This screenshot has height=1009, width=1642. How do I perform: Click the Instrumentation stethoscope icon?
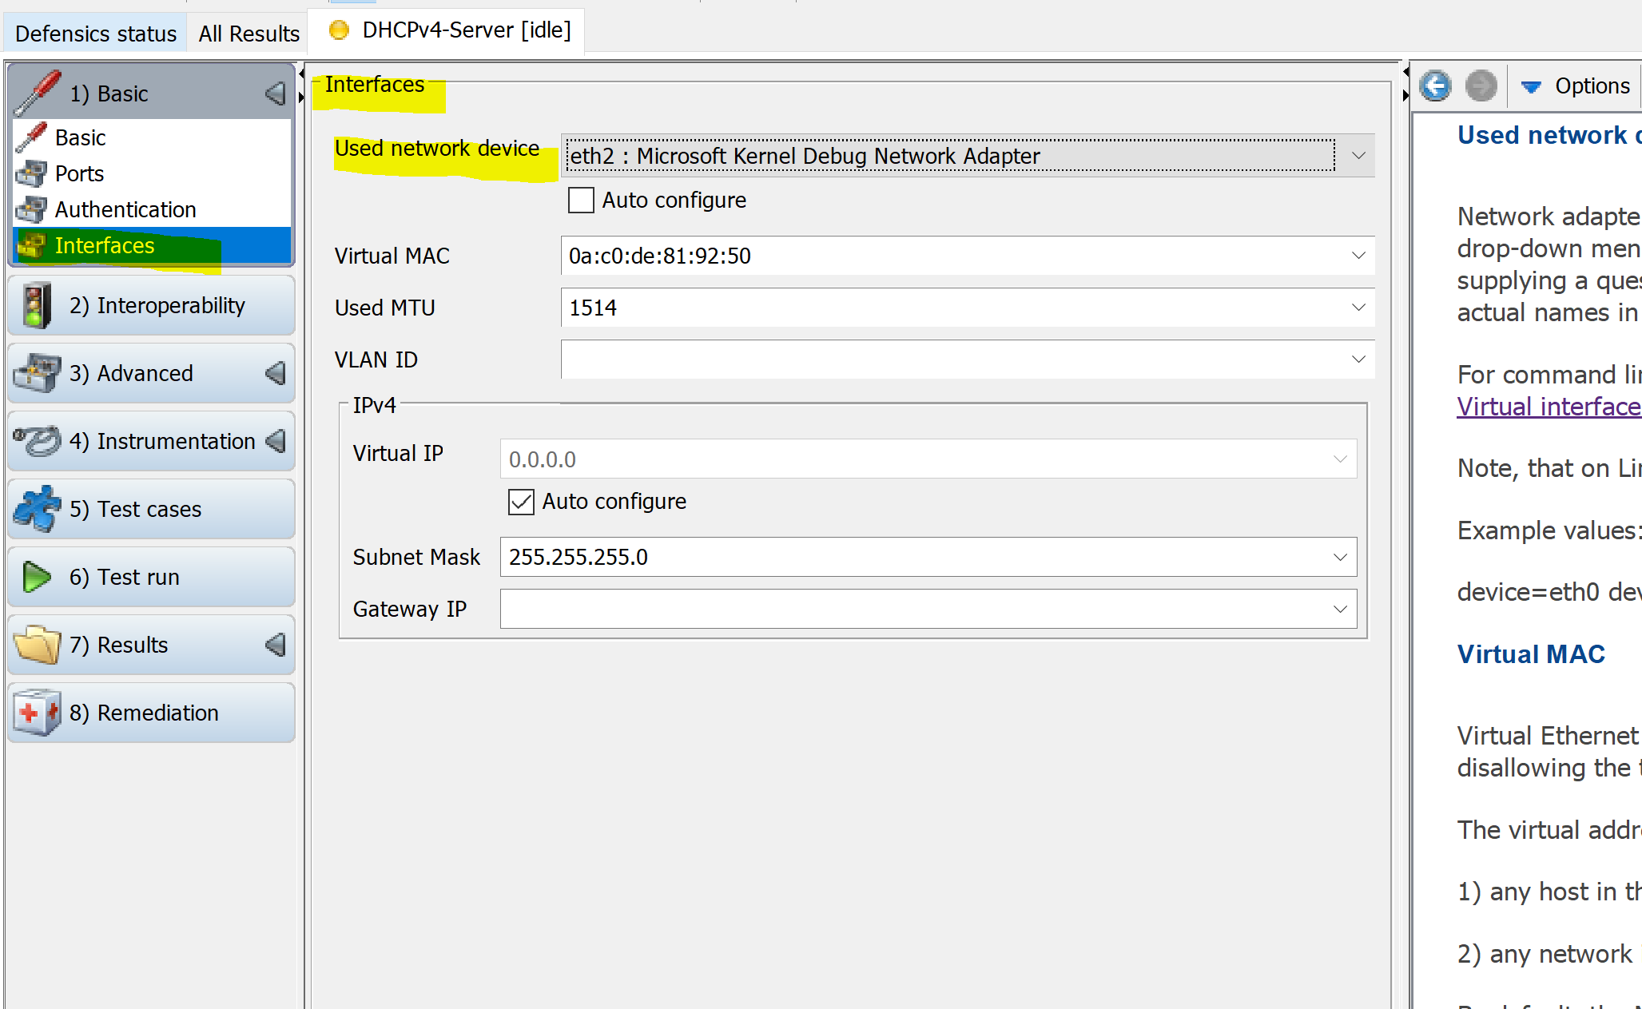pos(37,441)
